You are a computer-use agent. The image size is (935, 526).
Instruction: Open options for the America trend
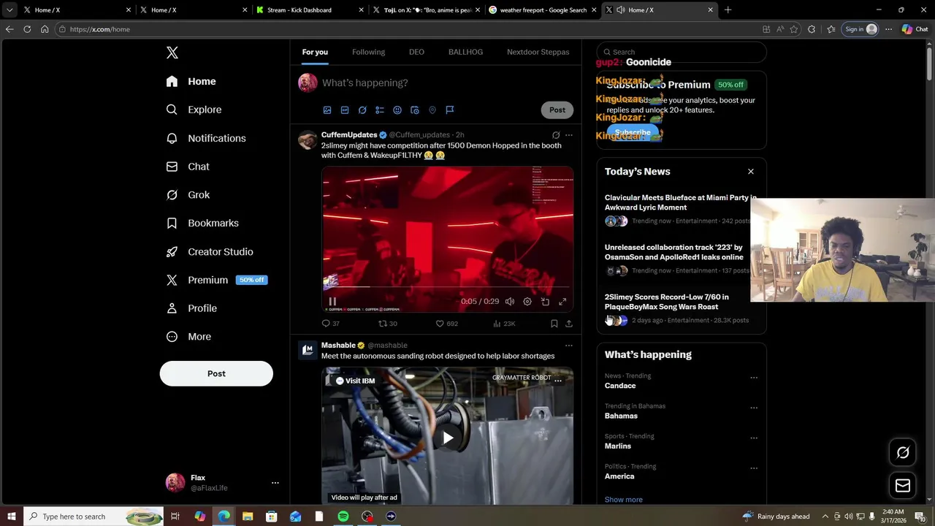click(754, 468)
